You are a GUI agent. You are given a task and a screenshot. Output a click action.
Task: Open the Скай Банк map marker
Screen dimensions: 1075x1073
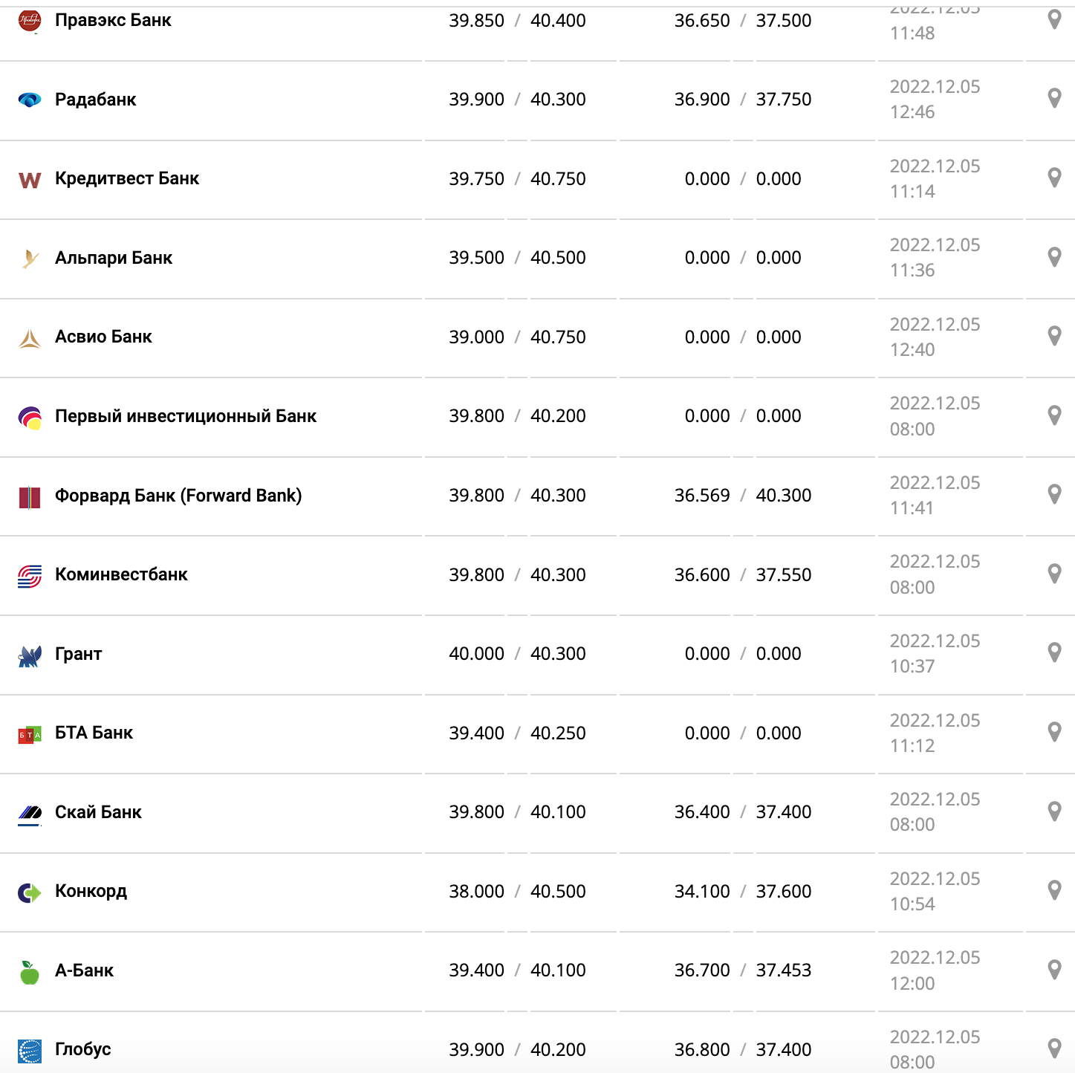1053,811
